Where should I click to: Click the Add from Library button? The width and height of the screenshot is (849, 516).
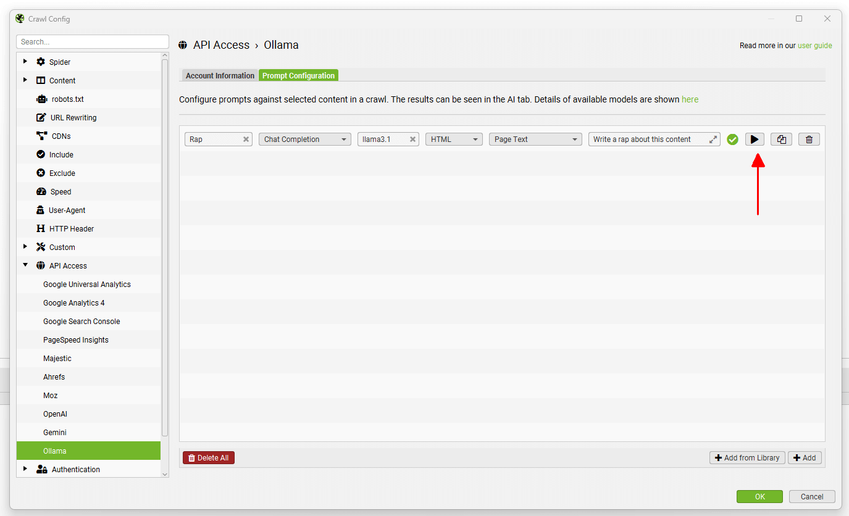tap(747, 458)
